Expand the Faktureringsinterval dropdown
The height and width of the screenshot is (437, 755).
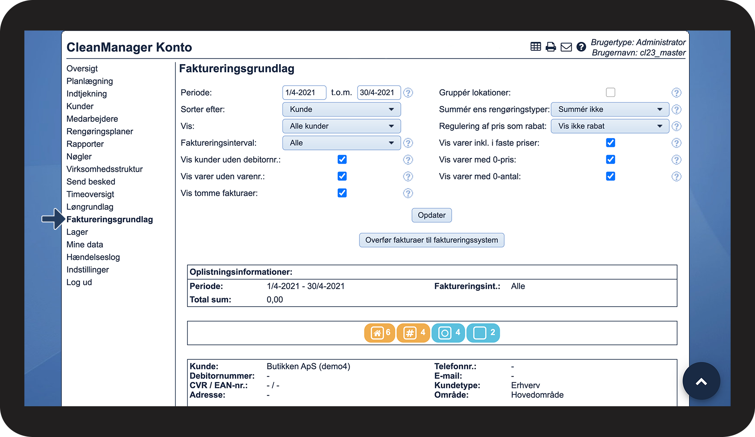341,143
